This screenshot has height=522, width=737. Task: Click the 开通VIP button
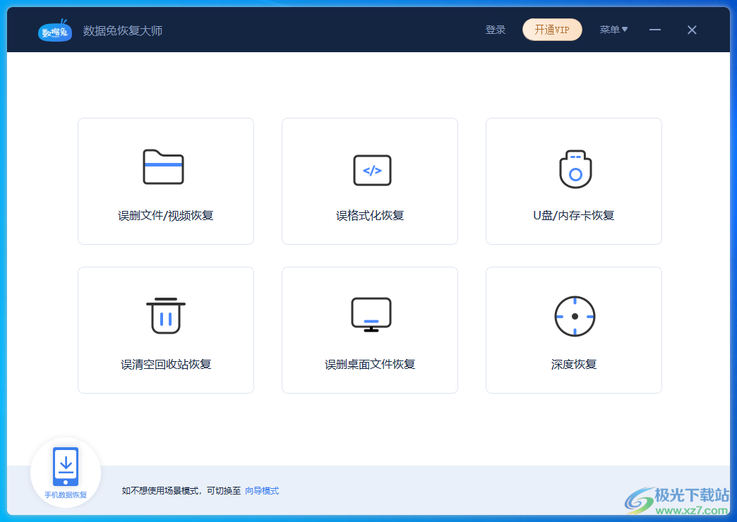coord(552,30)
